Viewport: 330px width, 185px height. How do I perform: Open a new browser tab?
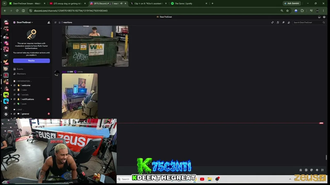pyautogui.click(x=212, y=3)
